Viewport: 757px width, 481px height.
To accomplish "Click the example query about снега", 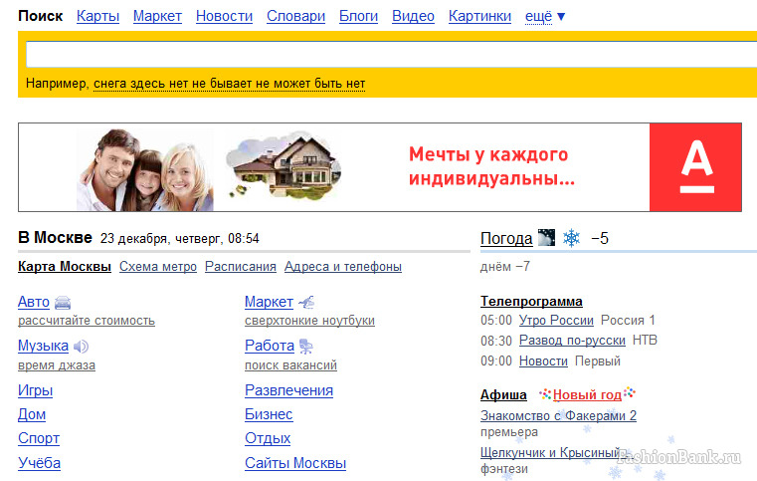I will pos(230,84).
